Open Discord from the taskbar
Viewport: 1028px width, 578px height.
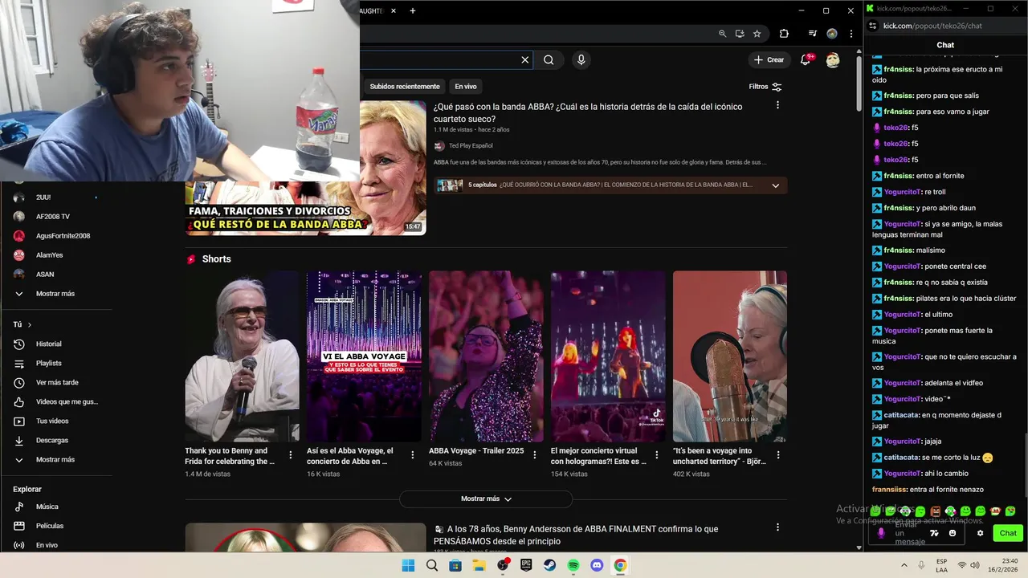tap(597, 565)
